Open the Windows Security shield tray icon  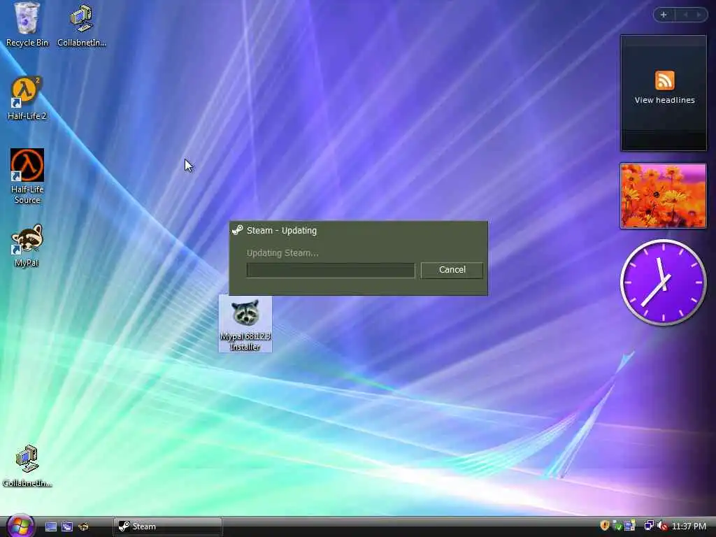pos(604,526)
